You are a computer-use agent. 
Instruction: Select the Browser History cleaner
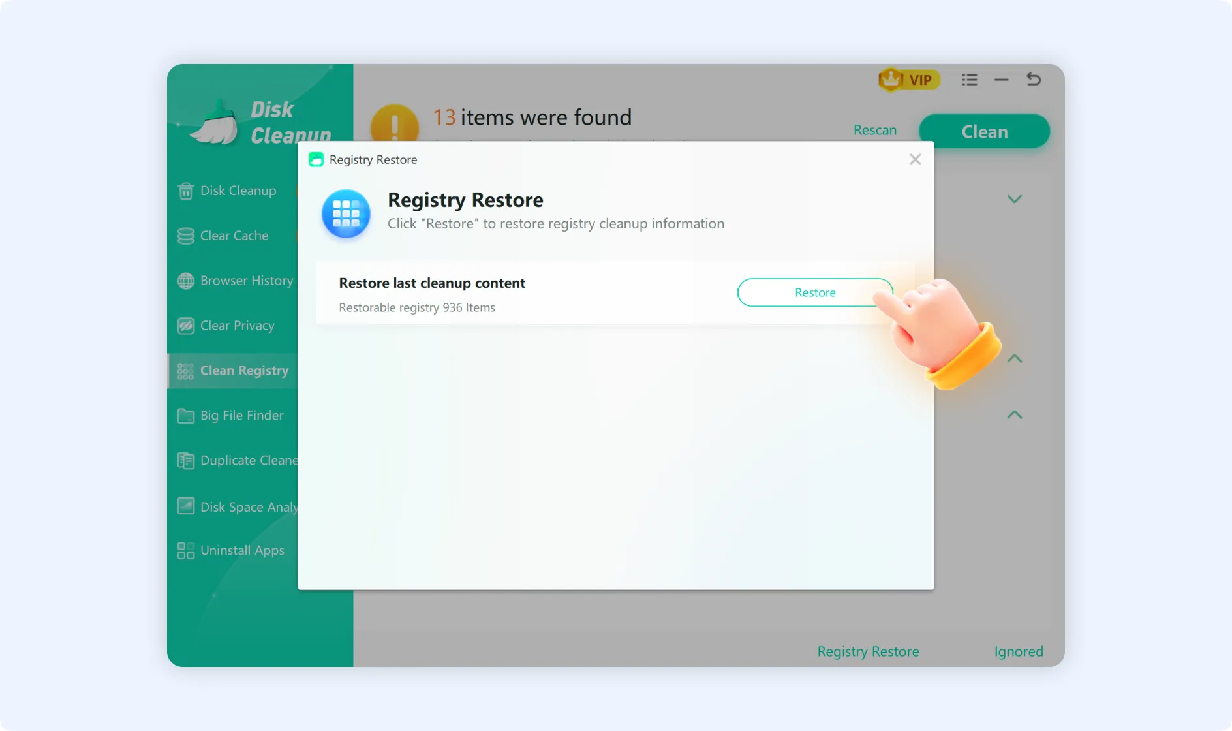[245, 281]
